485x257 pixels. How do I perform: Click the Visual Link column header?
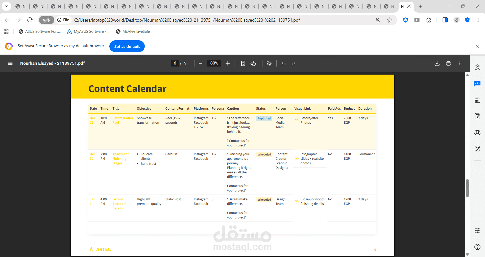coord(302,109)
